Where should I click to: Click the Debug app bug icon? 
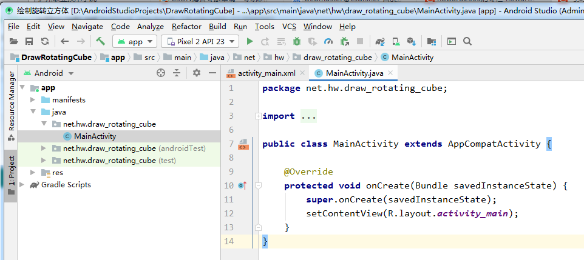click(297, 41)
